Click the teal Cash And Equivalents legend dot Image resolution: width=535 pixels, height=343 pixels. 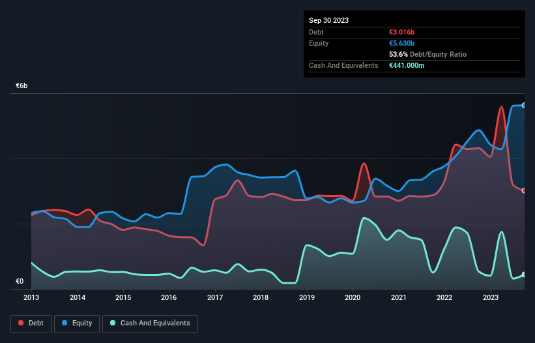coord(113,323)
